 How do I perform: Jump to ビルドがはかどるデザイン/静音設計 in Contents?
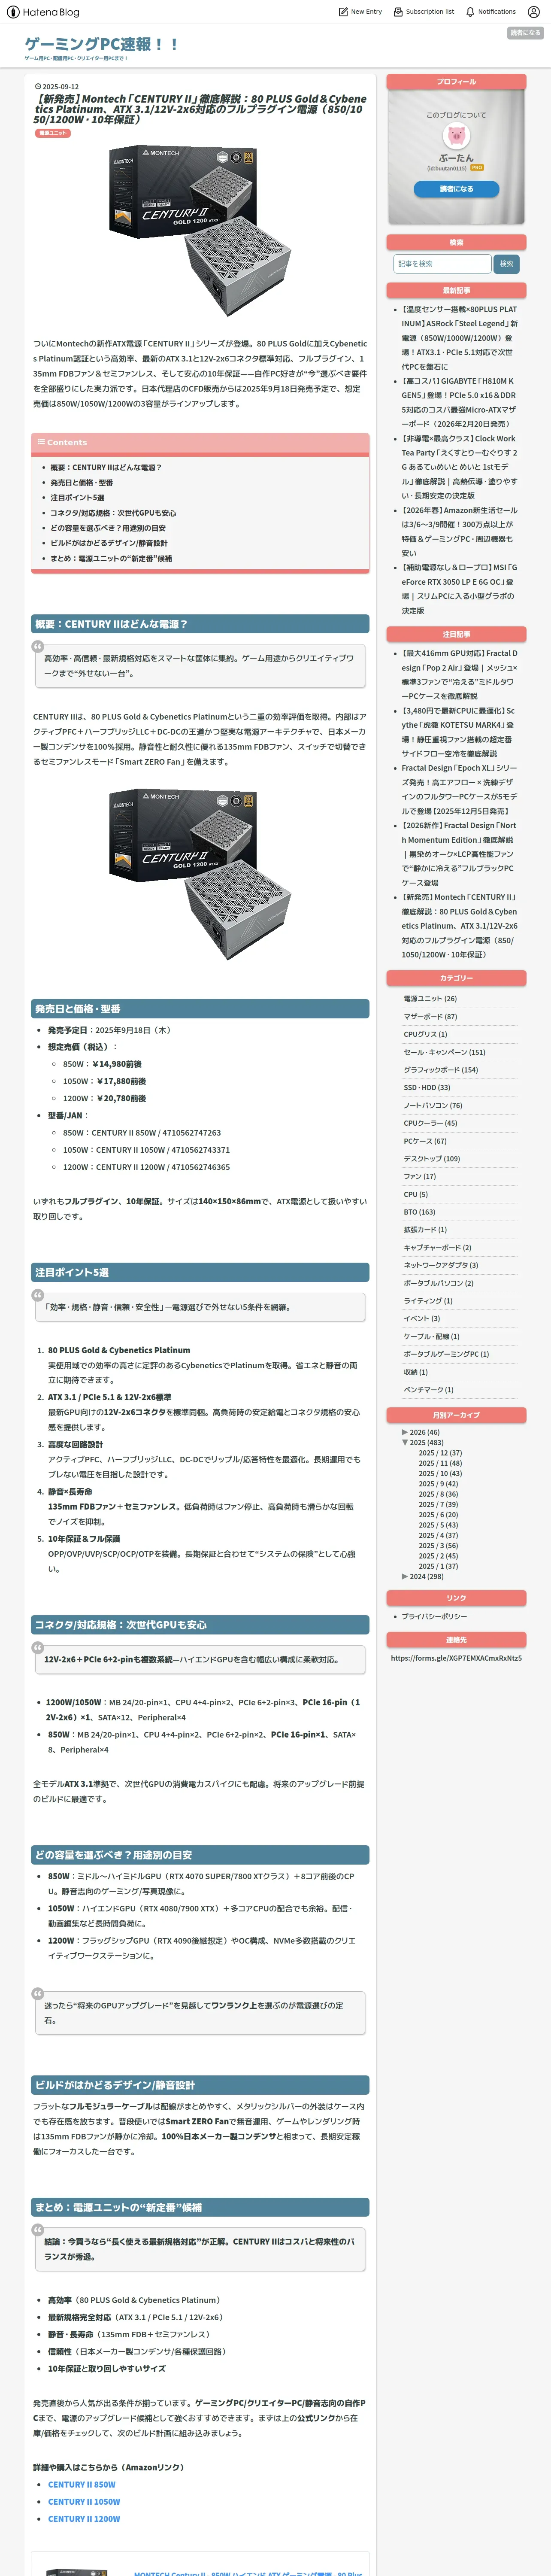click(109, 543)
